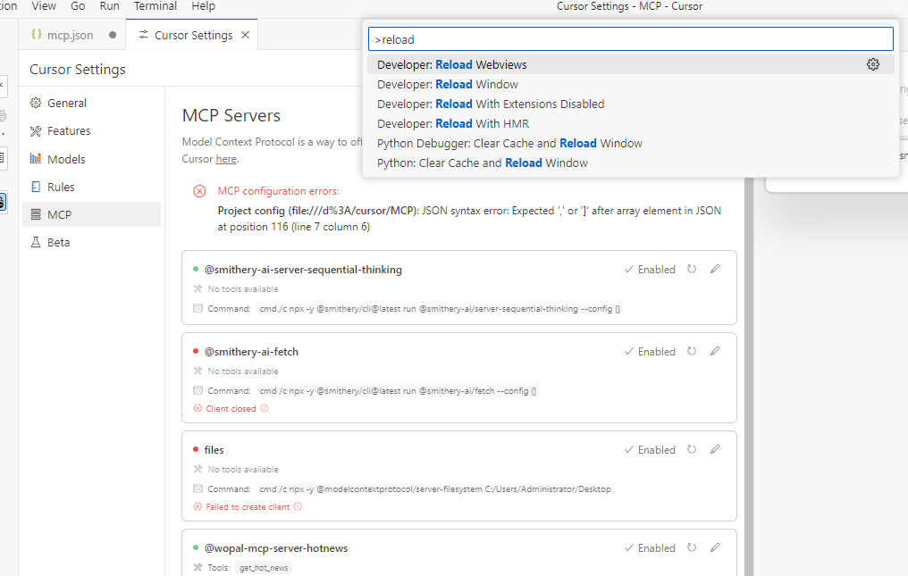Open the Run menu
The height and width of the screenshot is (576, 908).
[x=109, y=6]
